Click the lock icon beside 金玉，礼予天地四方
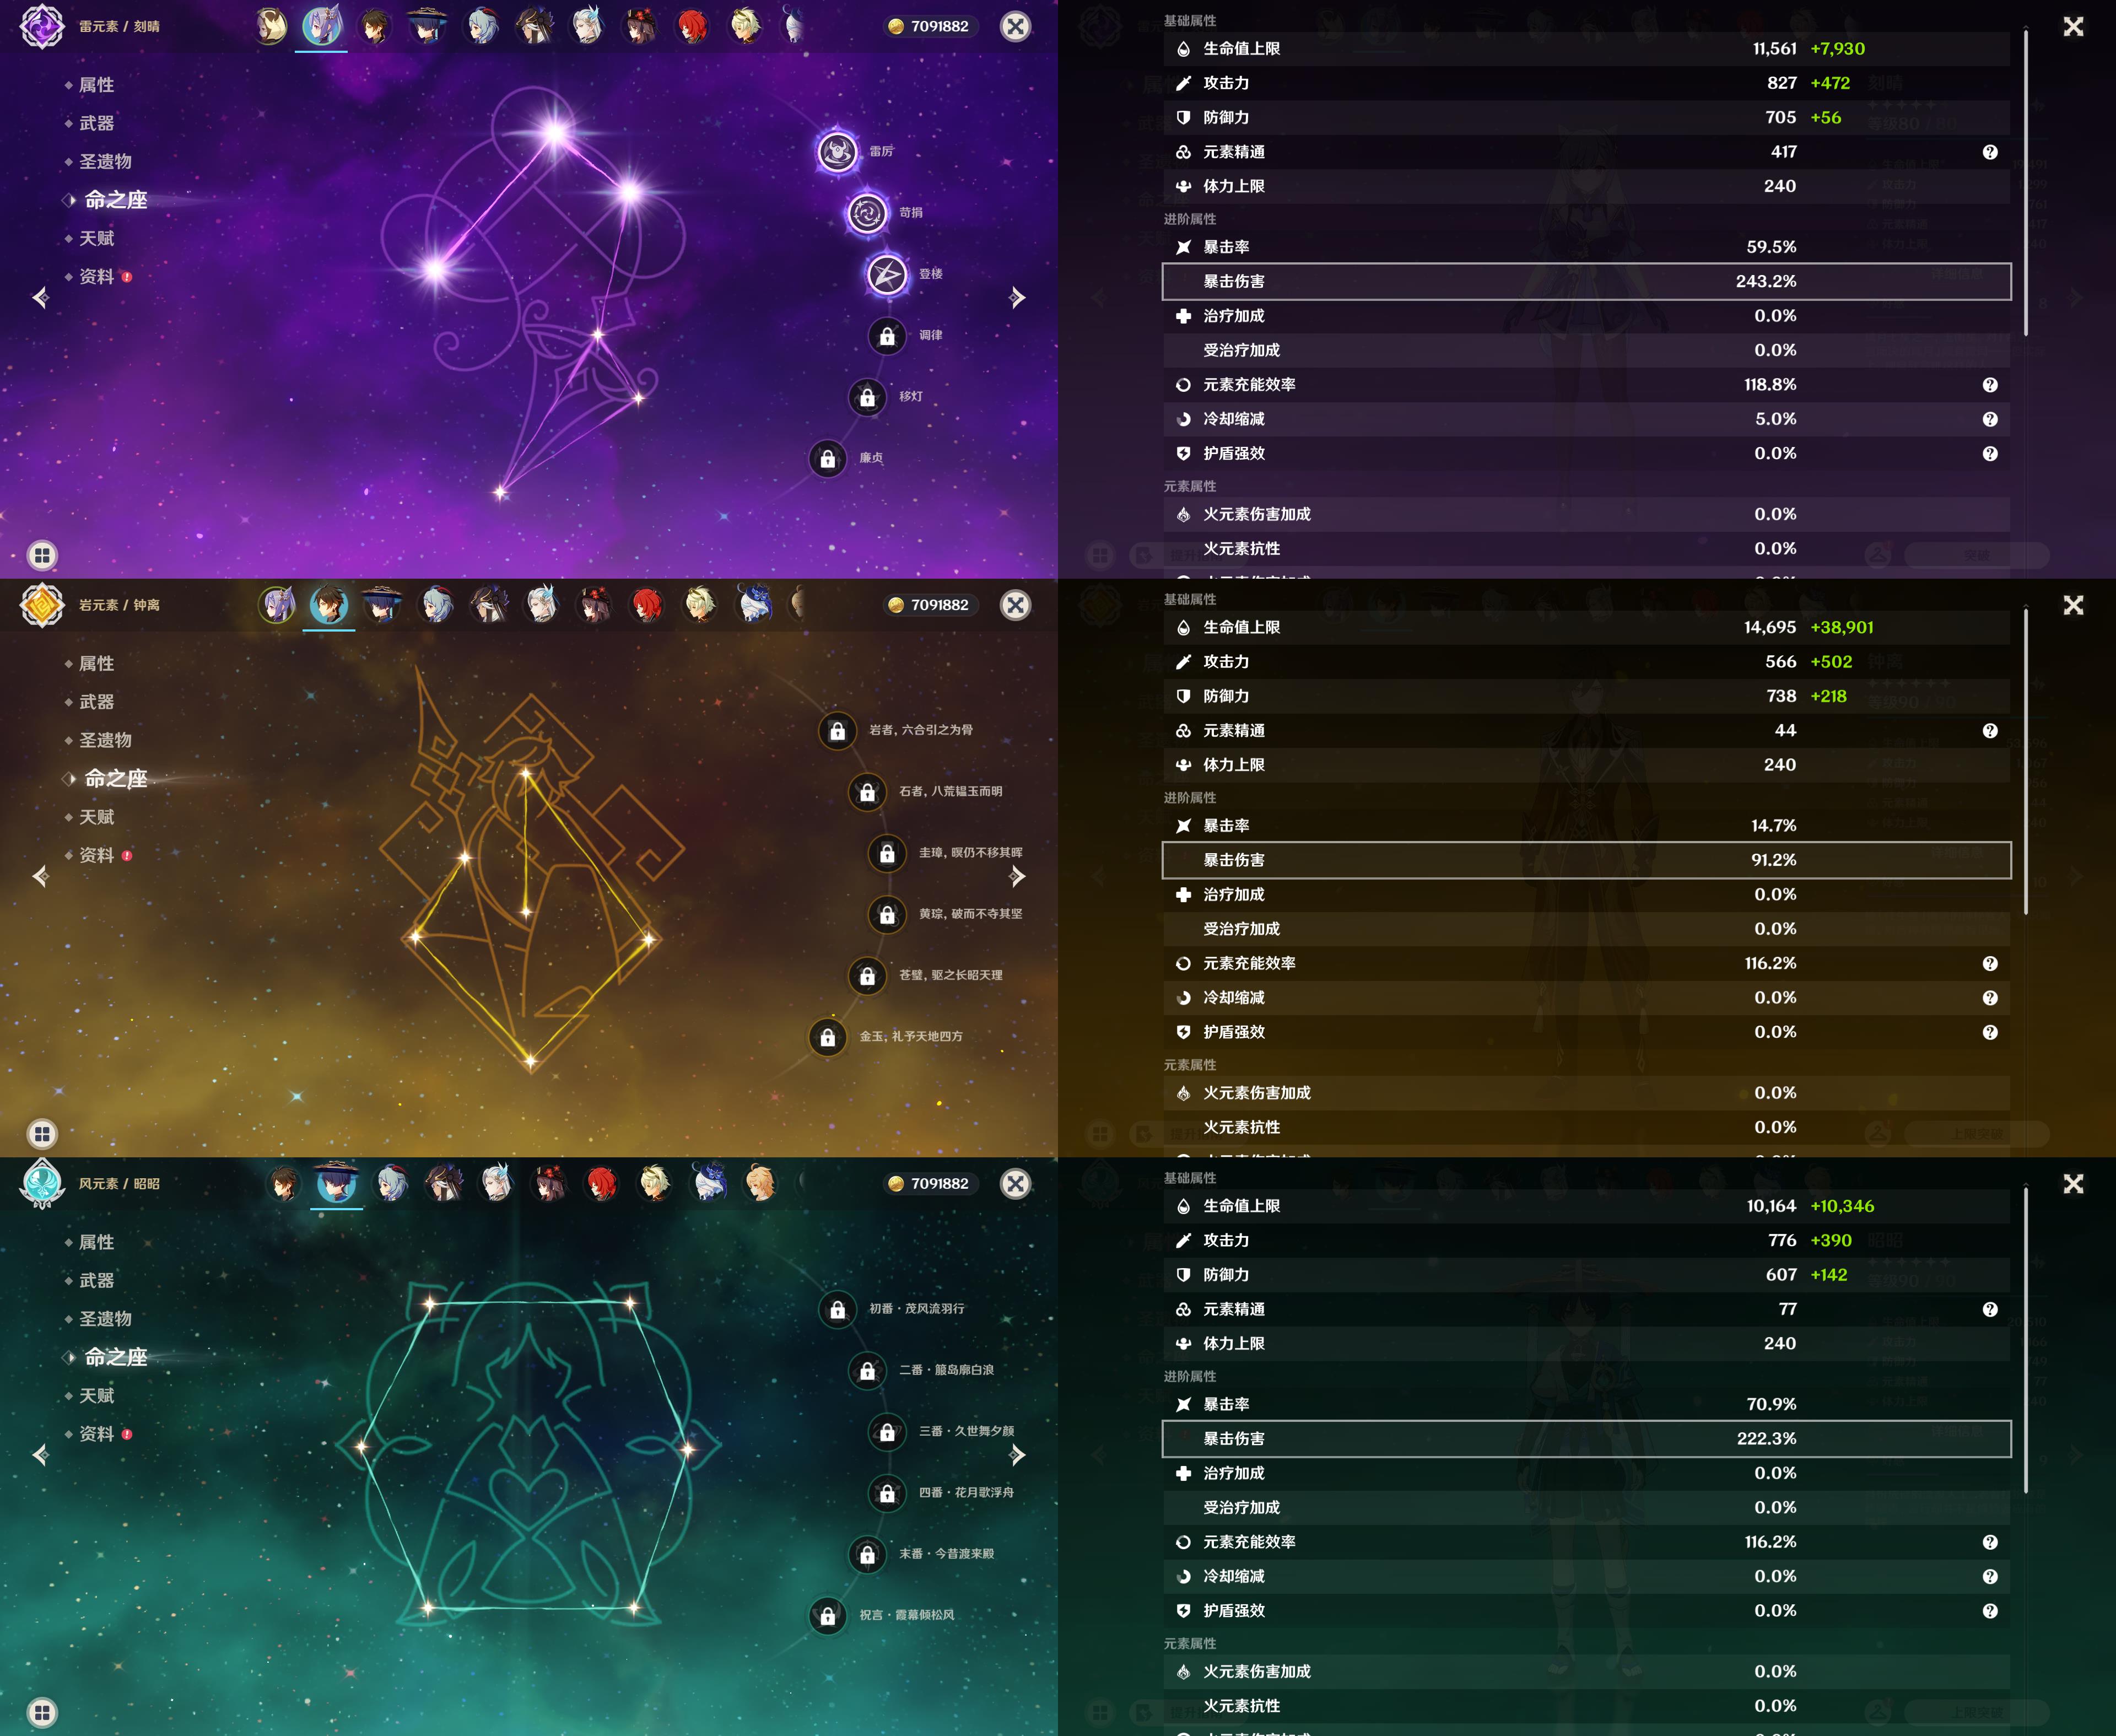Viewport: 2116px width, 1736px height. (x=828, y=1037)
